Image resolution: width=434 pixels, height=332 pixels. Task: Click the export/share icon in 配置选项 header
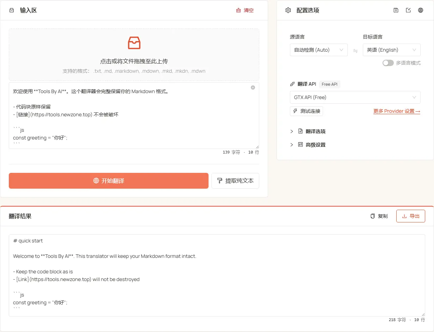tap(408, 10)
